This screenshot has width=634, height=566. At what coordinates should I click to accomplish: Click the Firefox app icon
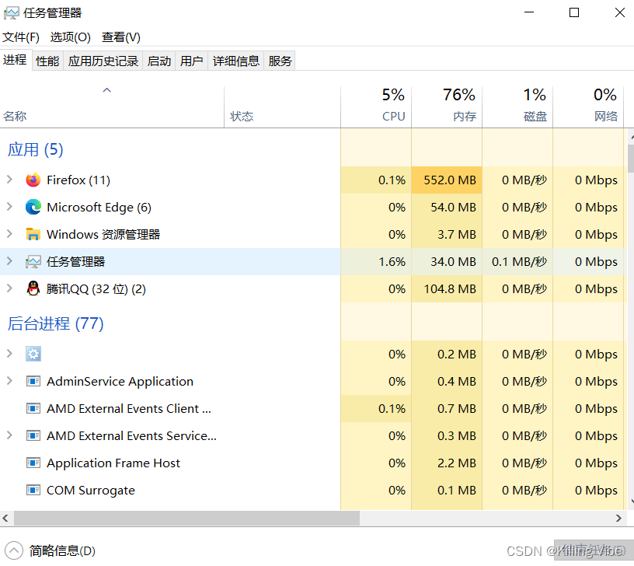pyautogui.click(x=33, y=180)
